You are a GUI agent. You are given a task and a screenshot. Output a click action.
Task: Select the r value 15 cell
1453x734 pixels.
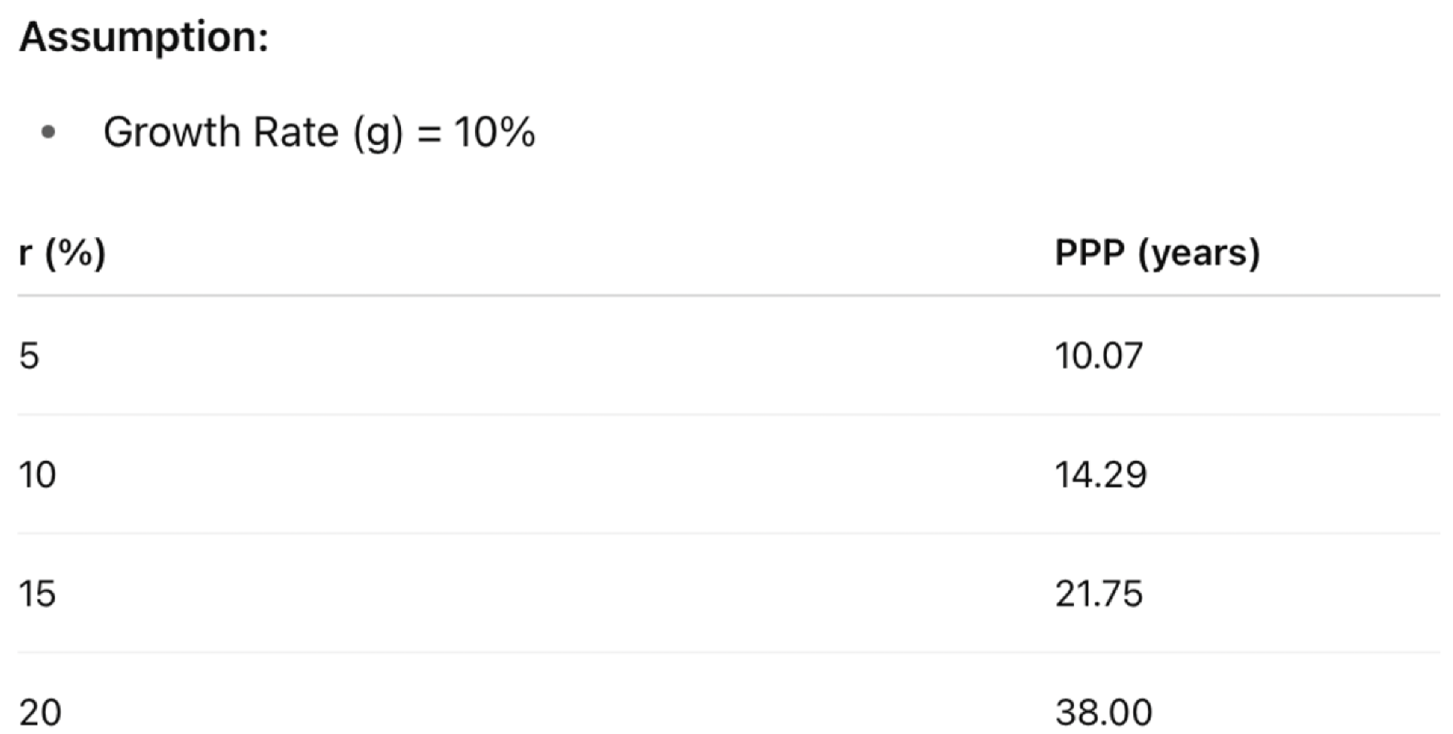click(x=38, y=594)
